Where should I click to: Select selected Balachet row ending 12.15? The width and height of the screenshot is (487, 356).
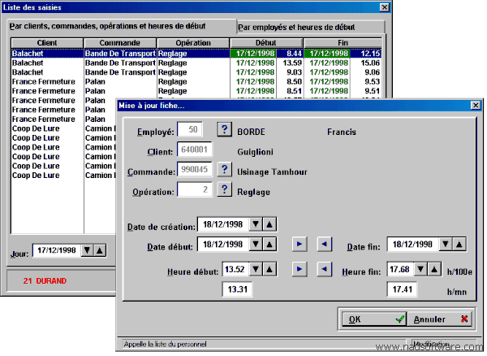coord(196,54)
